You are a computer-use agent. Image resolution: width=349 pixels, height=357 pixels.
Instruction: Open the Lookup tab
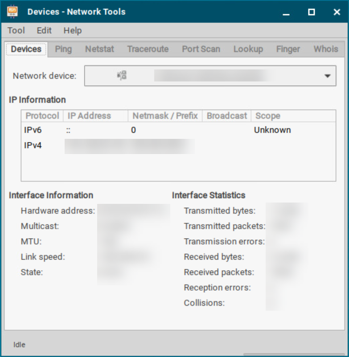248,49
